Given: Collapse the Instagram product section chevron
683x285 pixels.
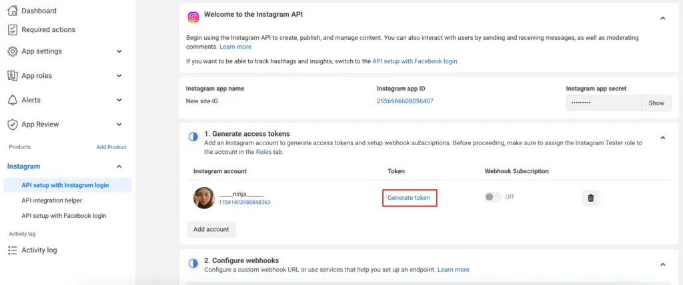Looking at the screenshot, I should tap(119, 166).
